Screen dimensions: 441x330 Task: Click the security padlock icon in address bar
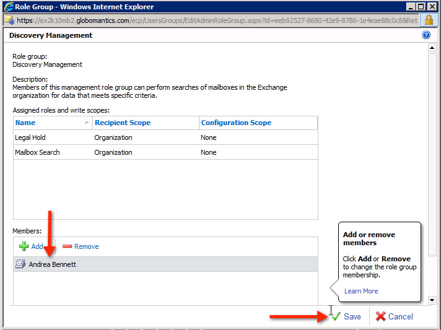point(428,20)
